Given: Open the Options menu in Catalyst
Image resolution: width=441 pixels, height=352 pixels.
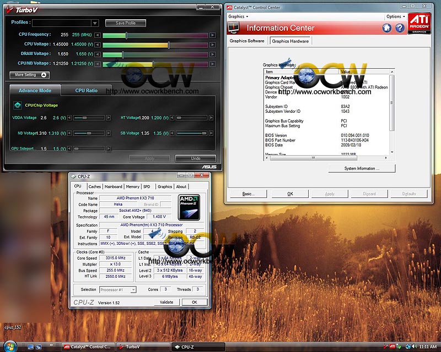Looking at the screenshot, I should tap(395, 16).
